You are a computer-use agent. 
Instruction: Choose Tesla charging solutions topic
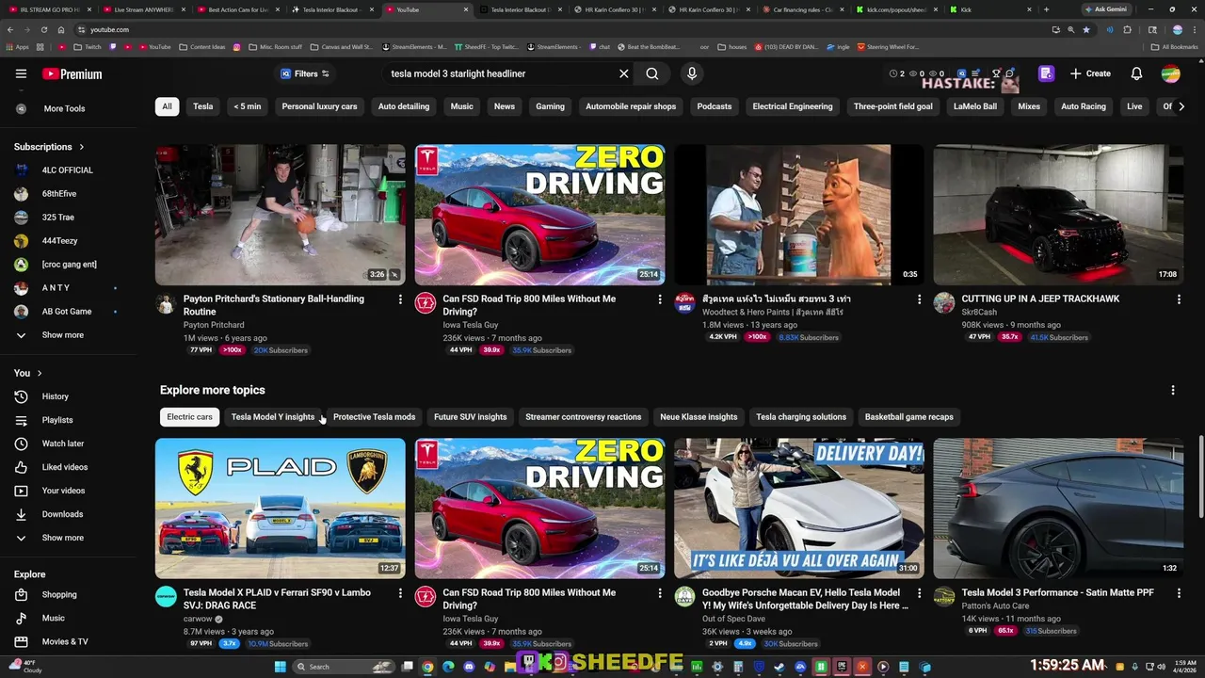801,417
